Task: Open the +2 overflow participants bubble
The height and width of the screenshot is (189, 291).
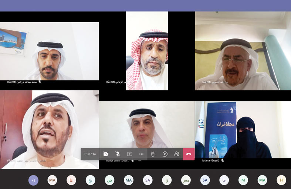Action: pos(33,180)
